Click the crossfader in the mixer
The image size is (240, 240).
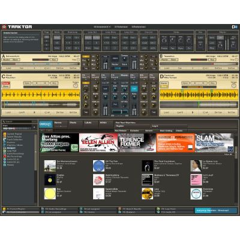(120, 112)
